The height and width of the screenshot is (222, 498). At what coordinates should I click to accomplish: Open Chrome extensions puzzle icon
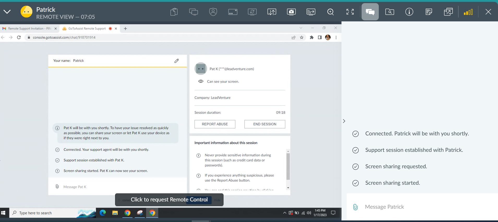(311, 37)
